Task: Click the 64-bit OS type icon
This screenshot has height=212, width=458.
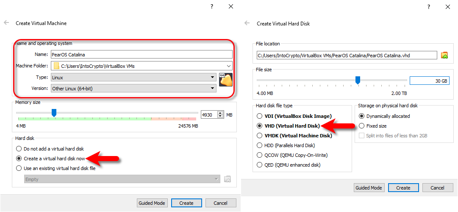Action: click(x=226, y=80)
